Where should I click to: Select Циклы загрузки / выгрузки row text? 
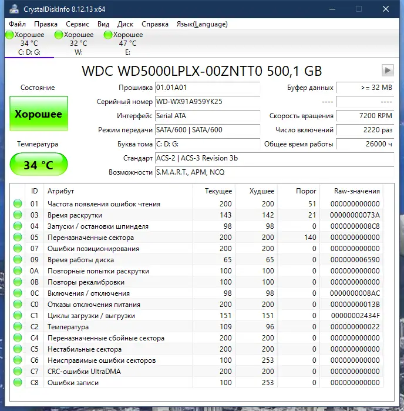pyautogui.click(x=91, y=316)
